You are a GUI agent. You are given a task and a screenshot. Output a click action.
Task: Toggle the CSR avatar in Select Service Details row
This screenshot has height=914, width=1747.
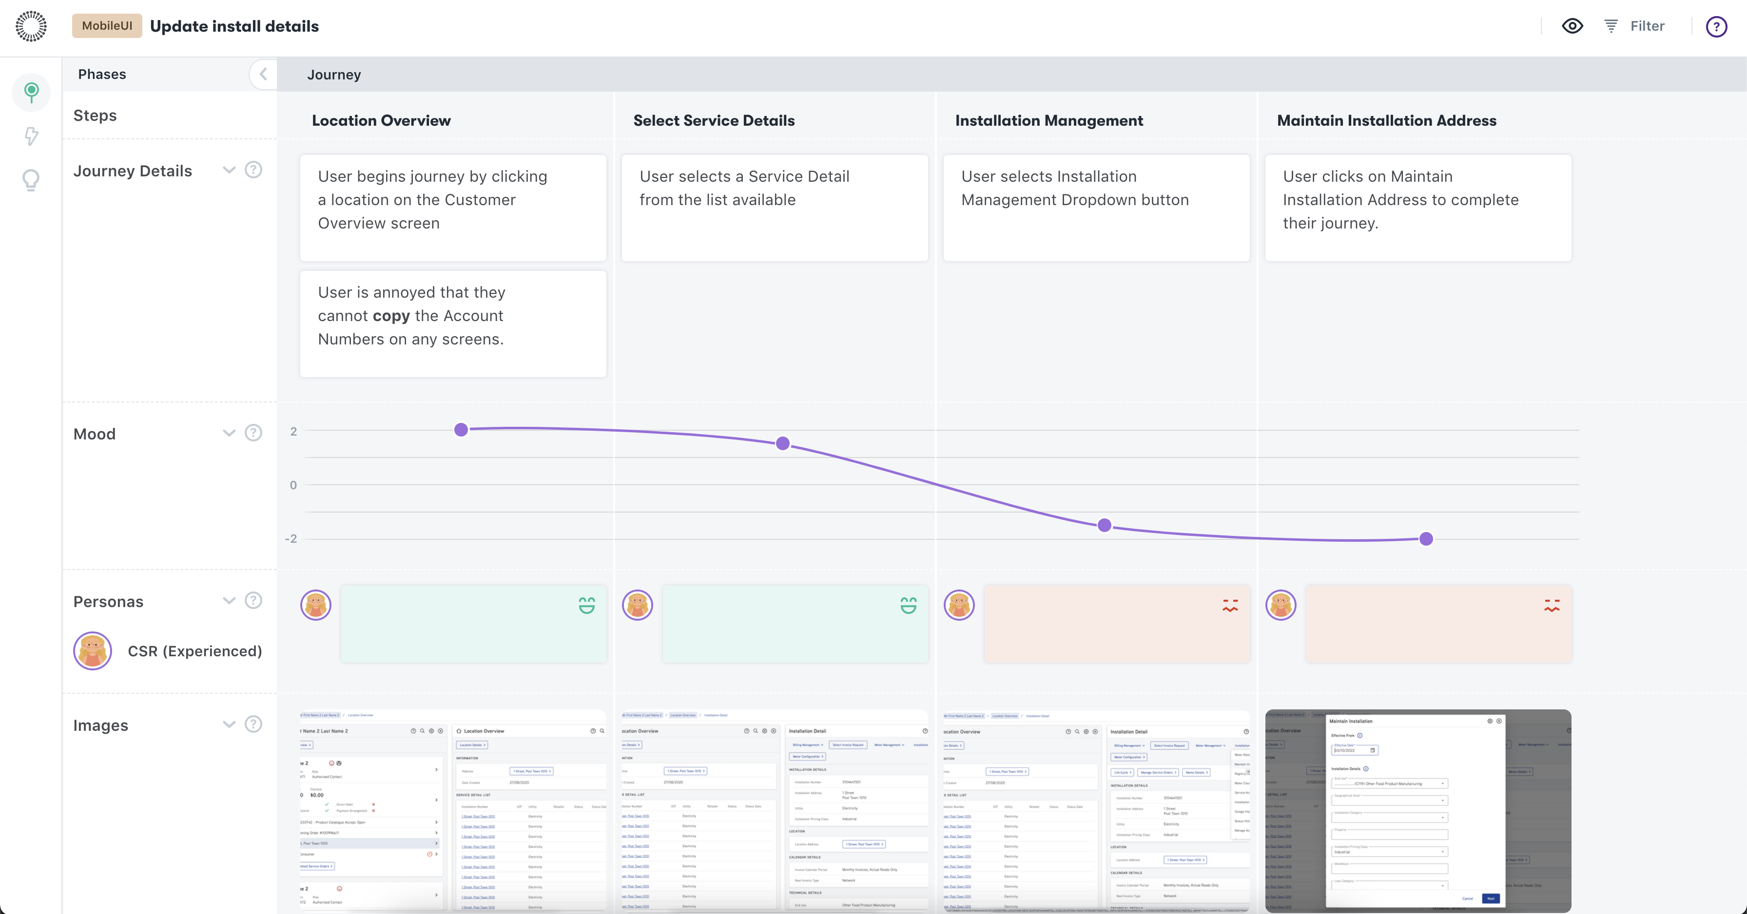point(637,606)
